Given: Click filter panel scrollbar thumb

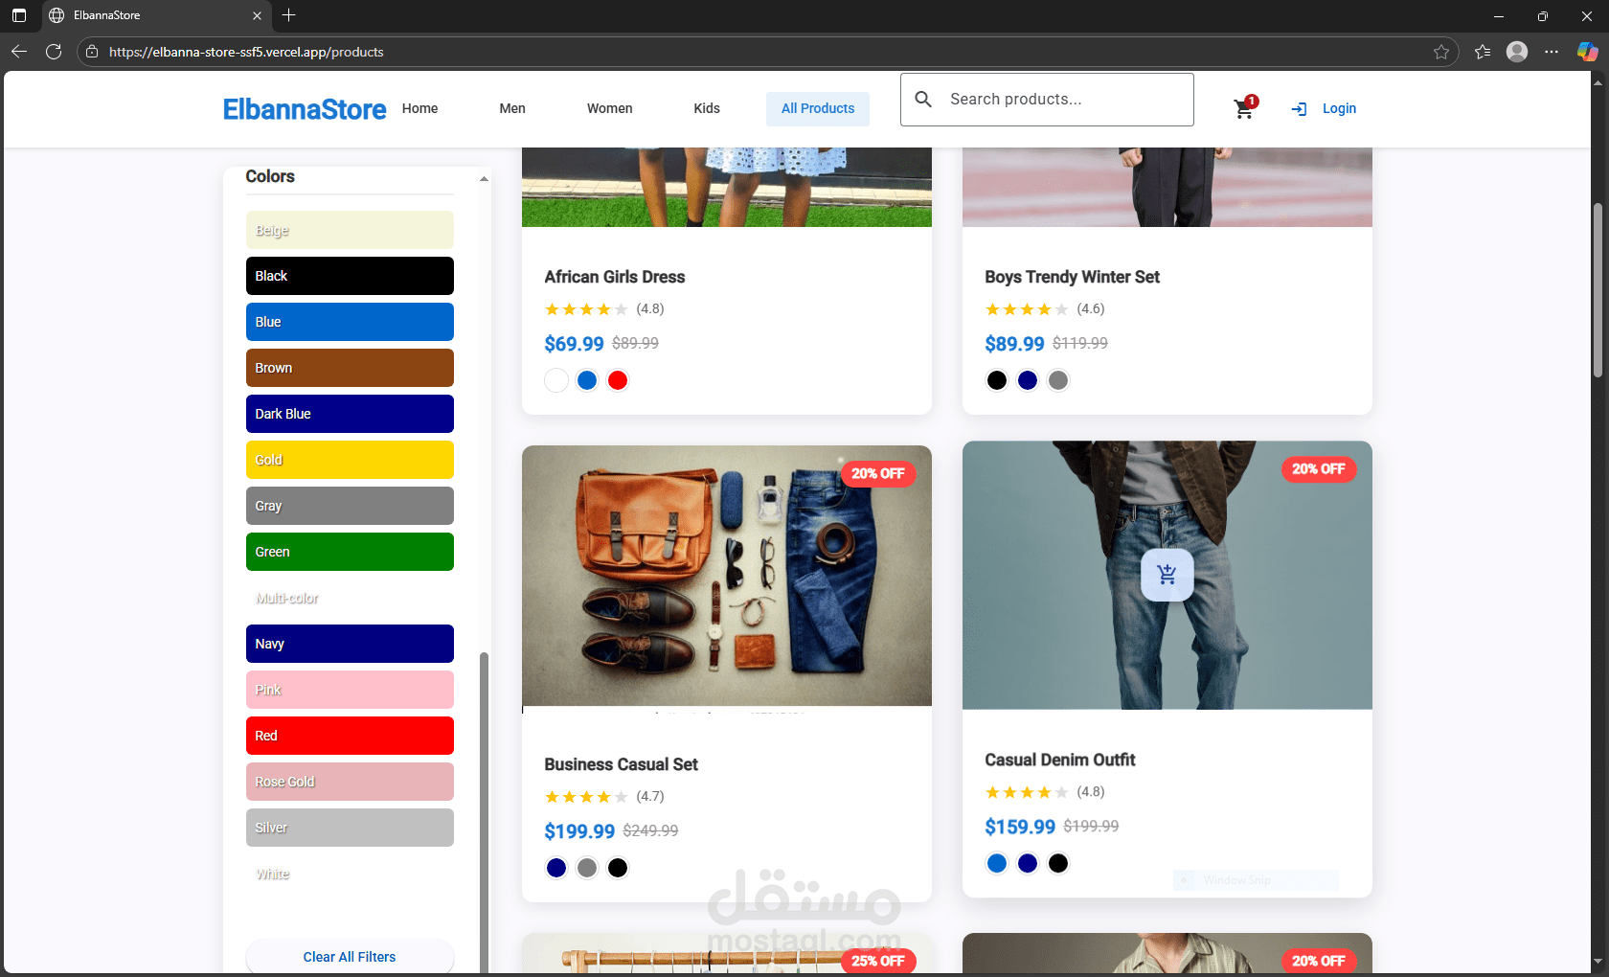Looking at the screenshot, I should (484, 812).
